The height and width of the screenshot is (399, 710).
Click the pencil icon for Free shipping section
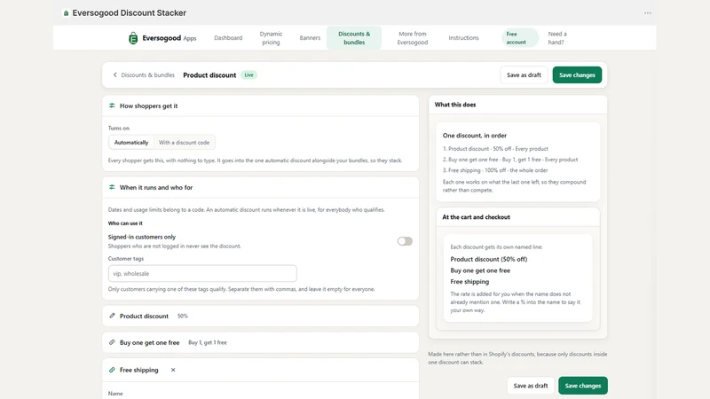[x=112, y=370]
